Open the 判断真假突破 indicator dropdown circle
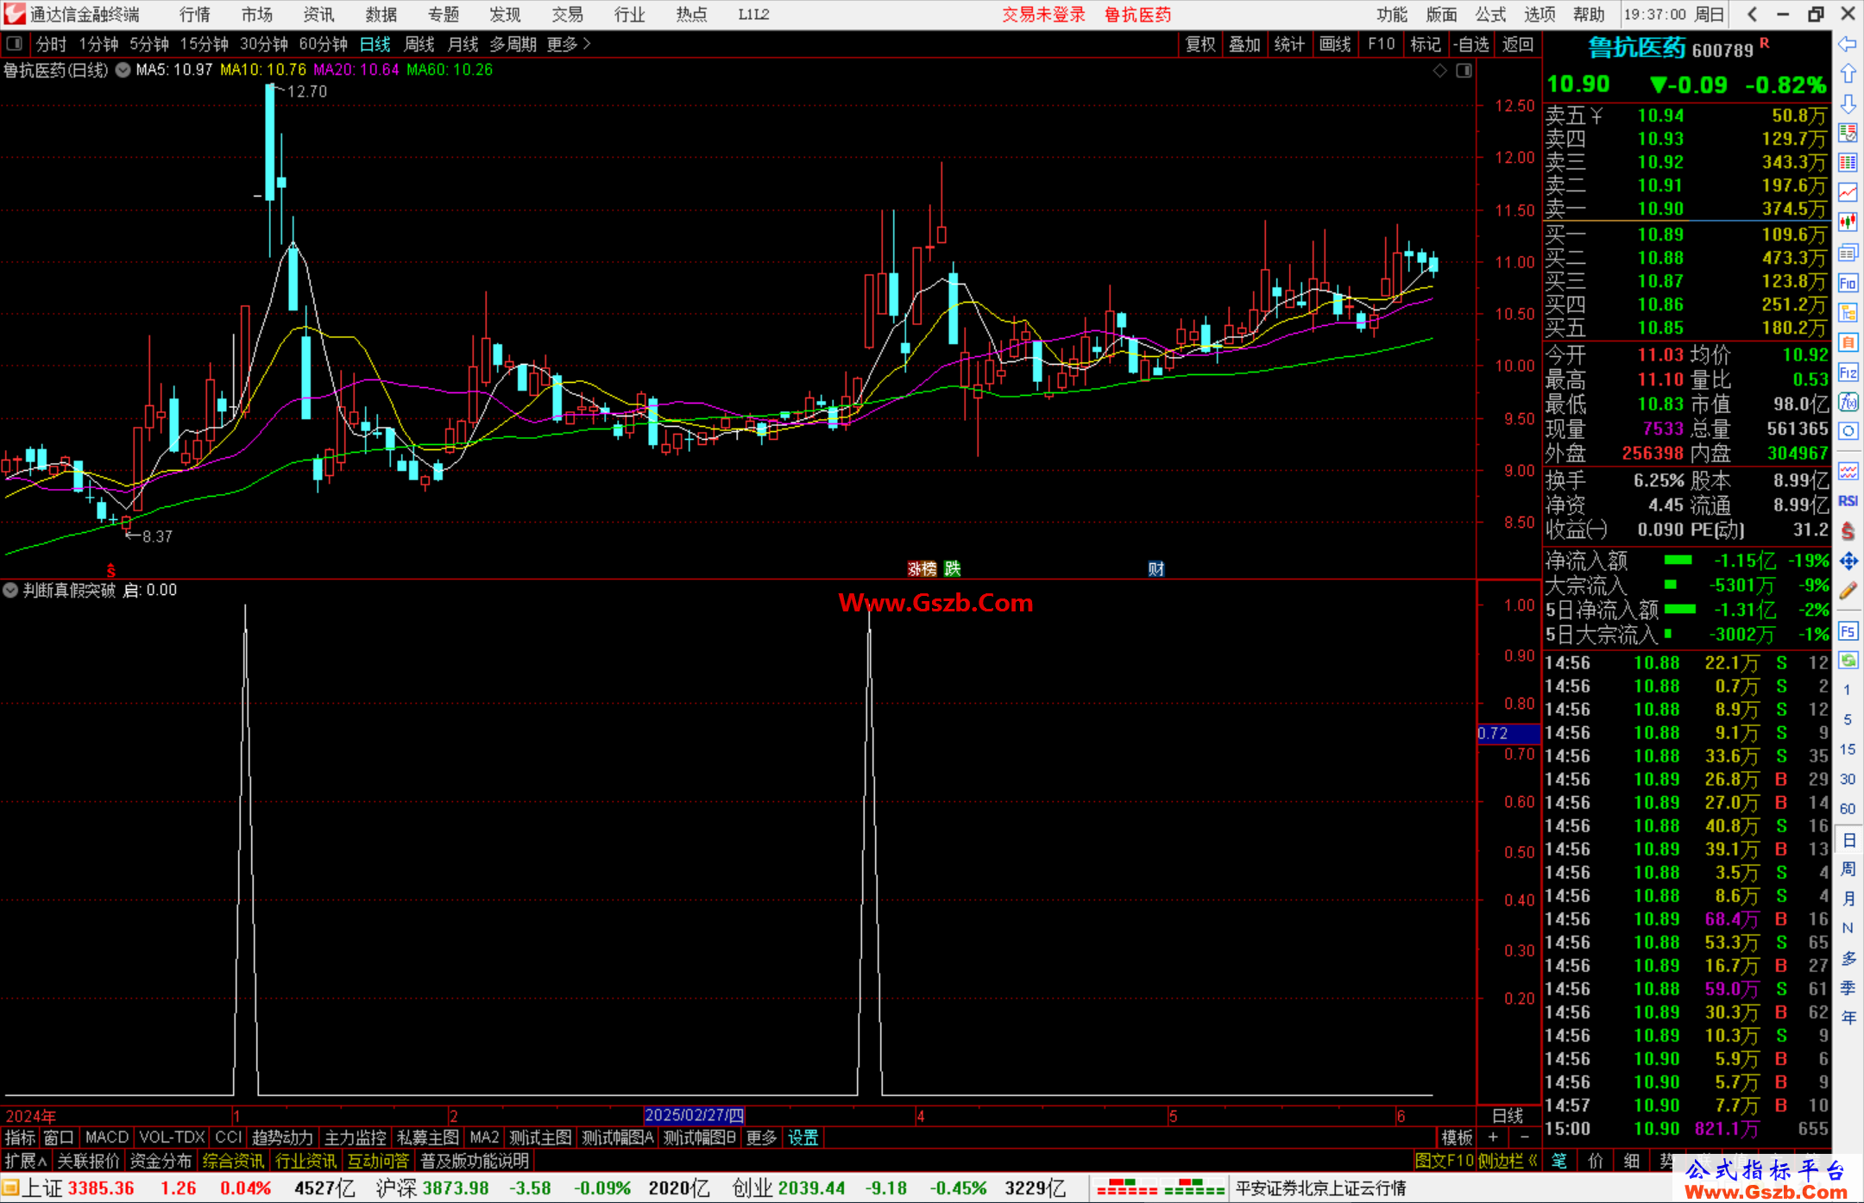1864x1203 pixels. coord(10,591)
